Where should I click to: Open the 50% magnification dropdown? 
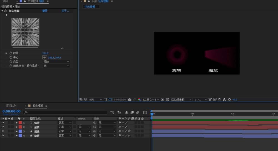click(x=95, y=99)
